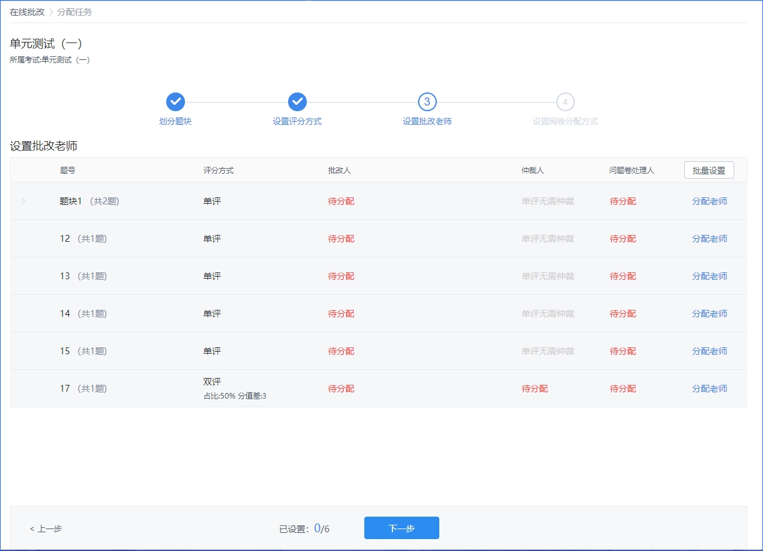Viewport: 763px width, 551px height.
Task: Click 分配老师 for question 14
Action: coord(709,314)
